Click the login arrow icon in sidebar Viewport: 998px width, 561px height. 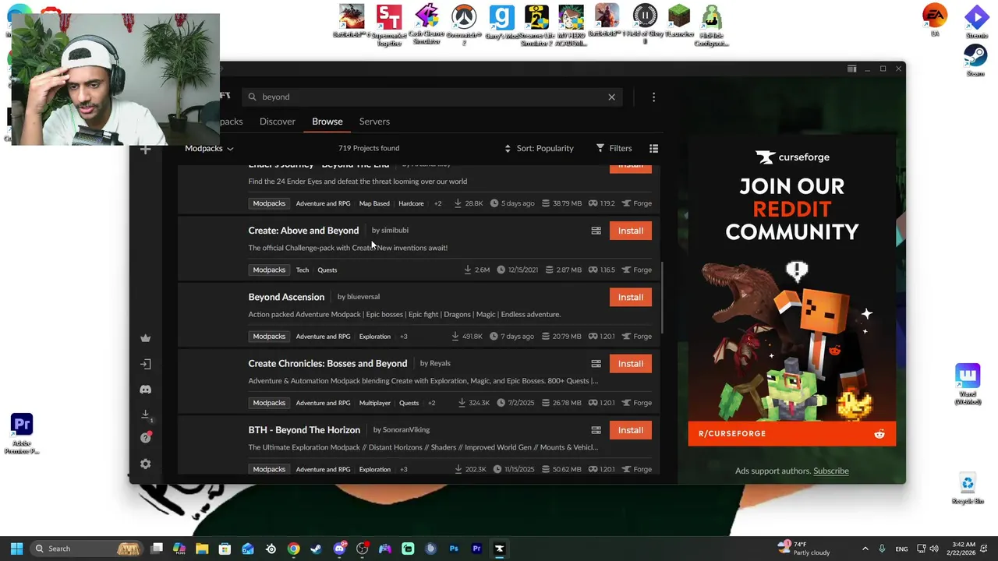point(145,364)
